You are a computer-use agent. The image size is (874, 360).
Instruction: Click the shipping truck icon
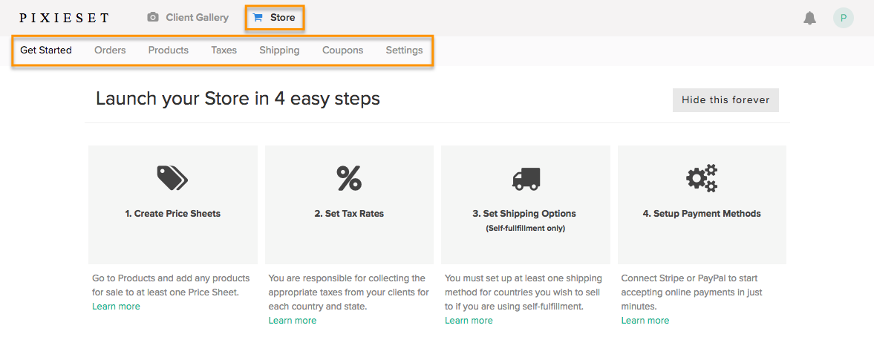526,179
